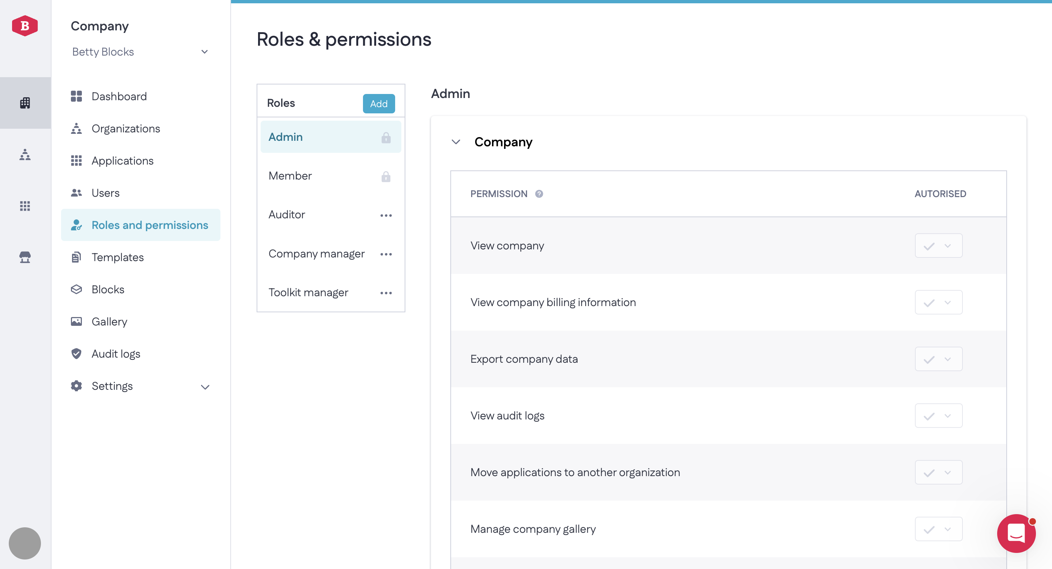Select the Company manager role
The image size is (1052, 569).
pyautogui.click(x=331, y=254)
